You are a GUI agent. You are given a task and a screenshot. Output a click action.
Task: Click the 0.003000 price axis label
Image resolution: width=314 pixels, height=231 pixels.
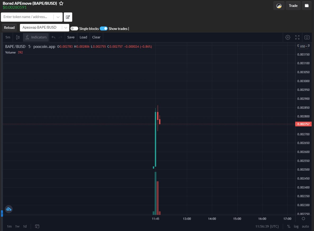click(x=303, y=81)
